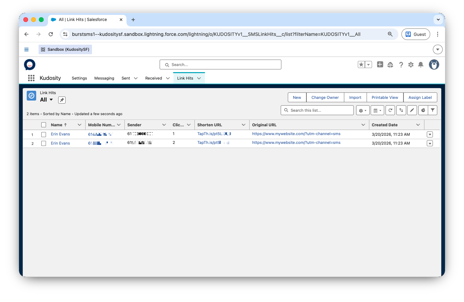Screen dimensions: 464x302
Task: Open the charts panel icon
Action: tap(423, 110)
